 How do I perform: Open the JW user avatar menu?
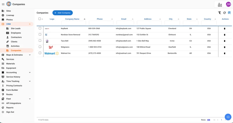[x=228, y=4]
